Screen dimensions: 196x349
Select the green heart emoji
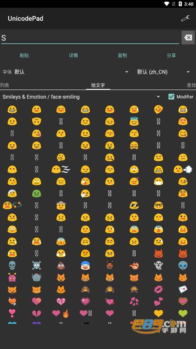coord(183,313)
